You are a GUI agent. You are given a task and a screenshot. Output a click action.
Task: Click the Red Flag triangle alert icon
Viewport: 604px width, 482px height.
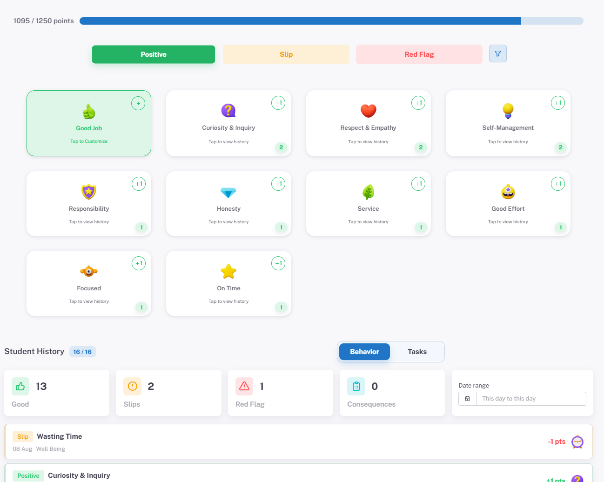coord(244,386)
